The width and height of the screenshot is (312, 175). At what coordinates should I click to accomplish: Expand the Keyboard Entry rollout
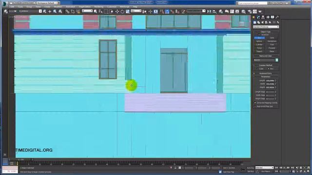[266, 73]
